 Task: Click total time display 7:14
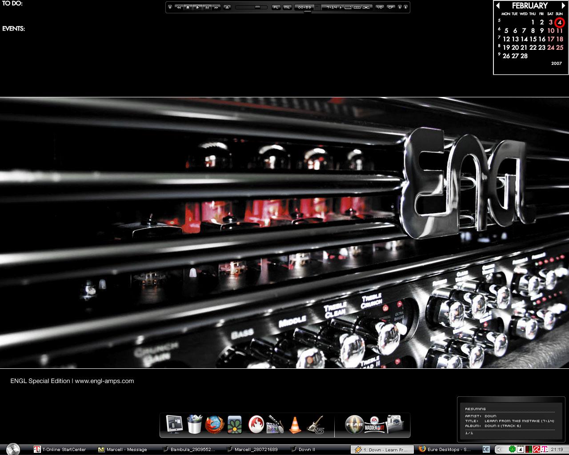[332, 7]
